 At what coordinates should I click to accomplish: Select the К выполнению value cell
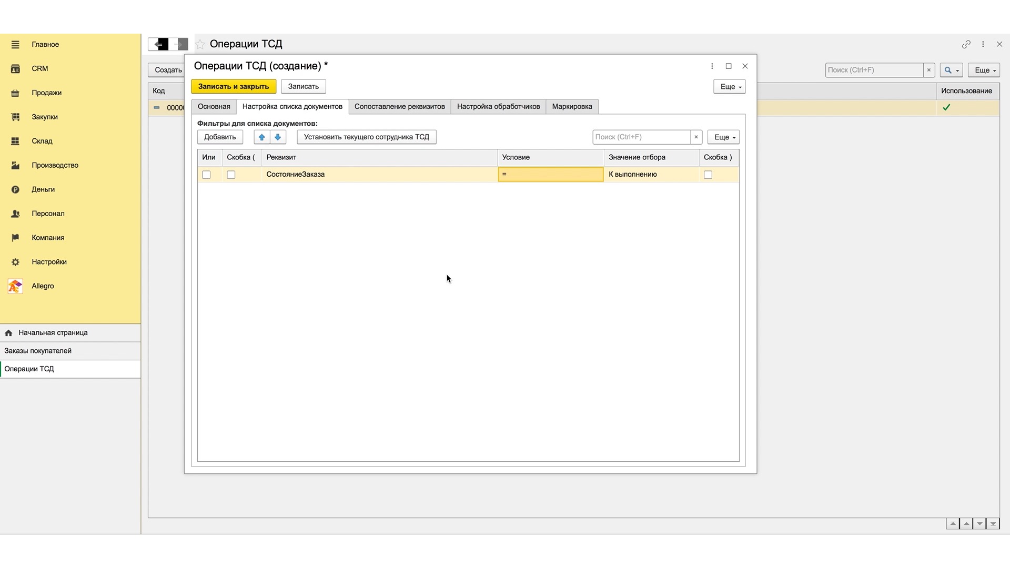(x=651, y=175)
